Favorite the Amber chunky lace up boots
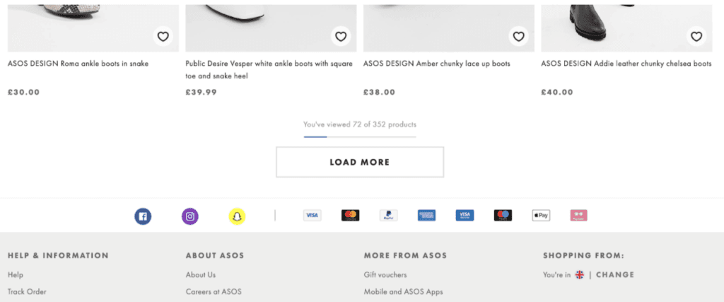 point(519,37)
